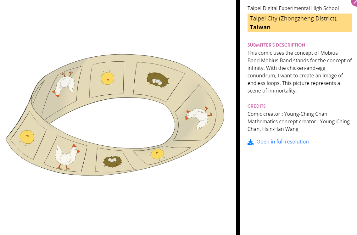Click the Credits section heading

256,106
